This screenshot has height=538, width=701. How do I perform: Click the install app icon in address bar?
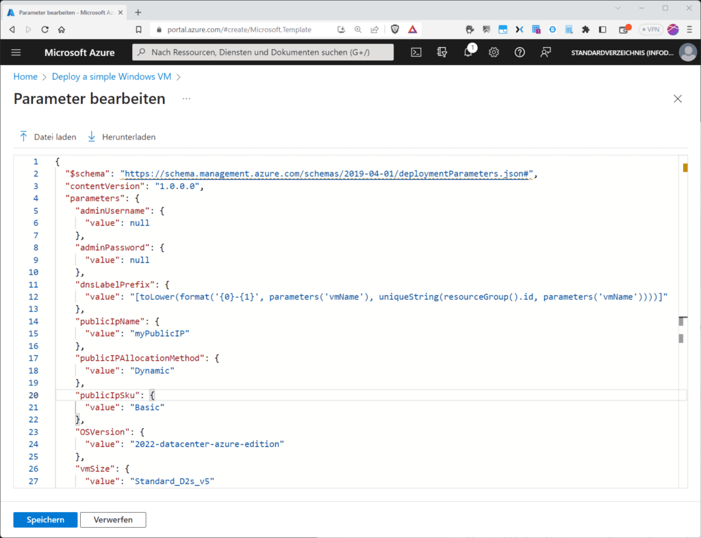tap(341, 29)
